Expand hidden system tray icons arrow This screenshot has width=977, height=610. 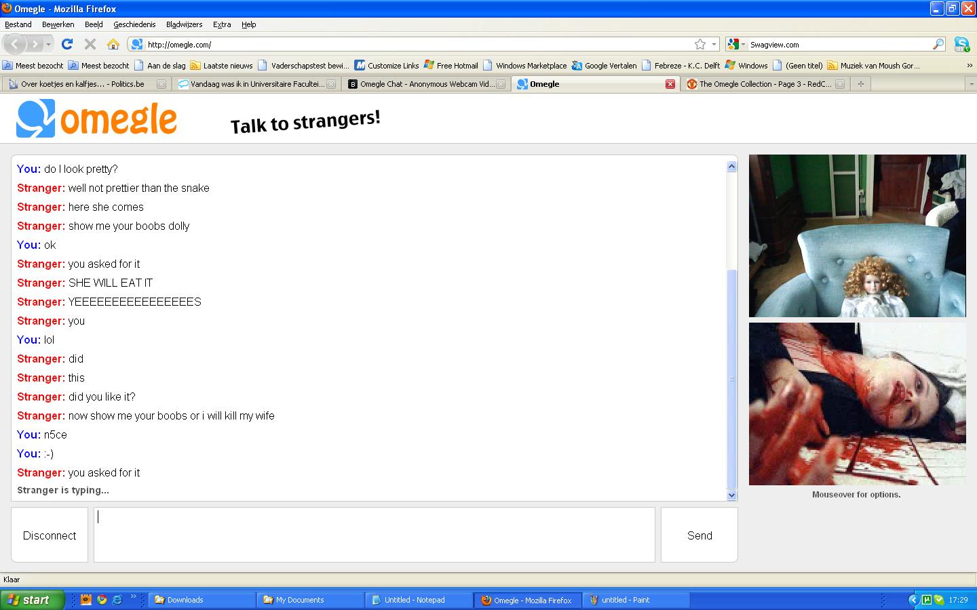pos(913,600)
